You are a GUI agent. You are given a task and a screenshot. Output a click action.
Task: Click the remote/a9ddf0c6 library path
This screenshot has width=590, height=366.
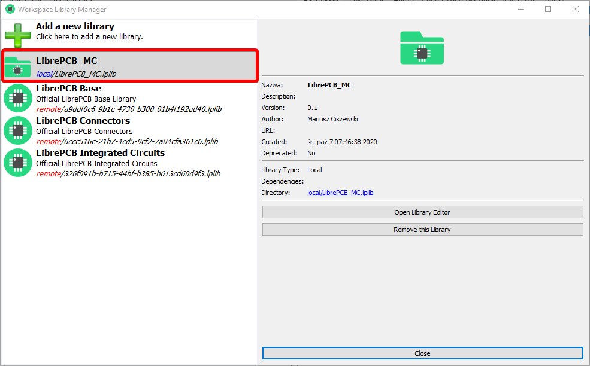[x=129, y=109]
